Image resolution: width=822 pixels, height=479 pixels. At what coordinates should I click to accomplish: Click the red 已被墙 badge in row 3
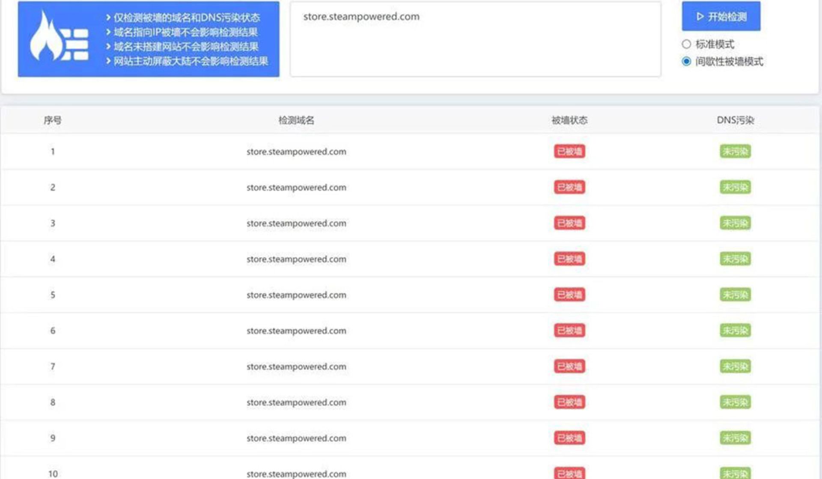pyautogui.click(x=569, y=223)
